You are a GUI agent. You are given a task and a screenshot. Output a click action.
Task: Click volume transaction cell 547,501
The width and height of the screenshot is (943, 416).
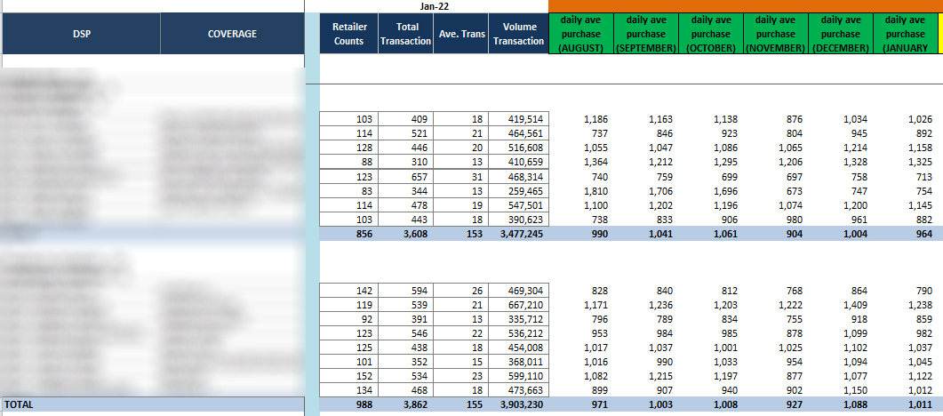pyautogui.click(x=518, y=205)
